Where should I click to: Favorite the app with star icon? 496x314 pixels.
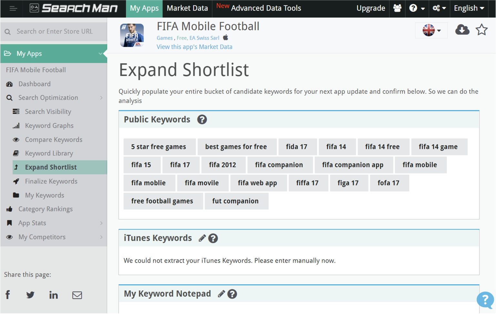click(481, 30)
